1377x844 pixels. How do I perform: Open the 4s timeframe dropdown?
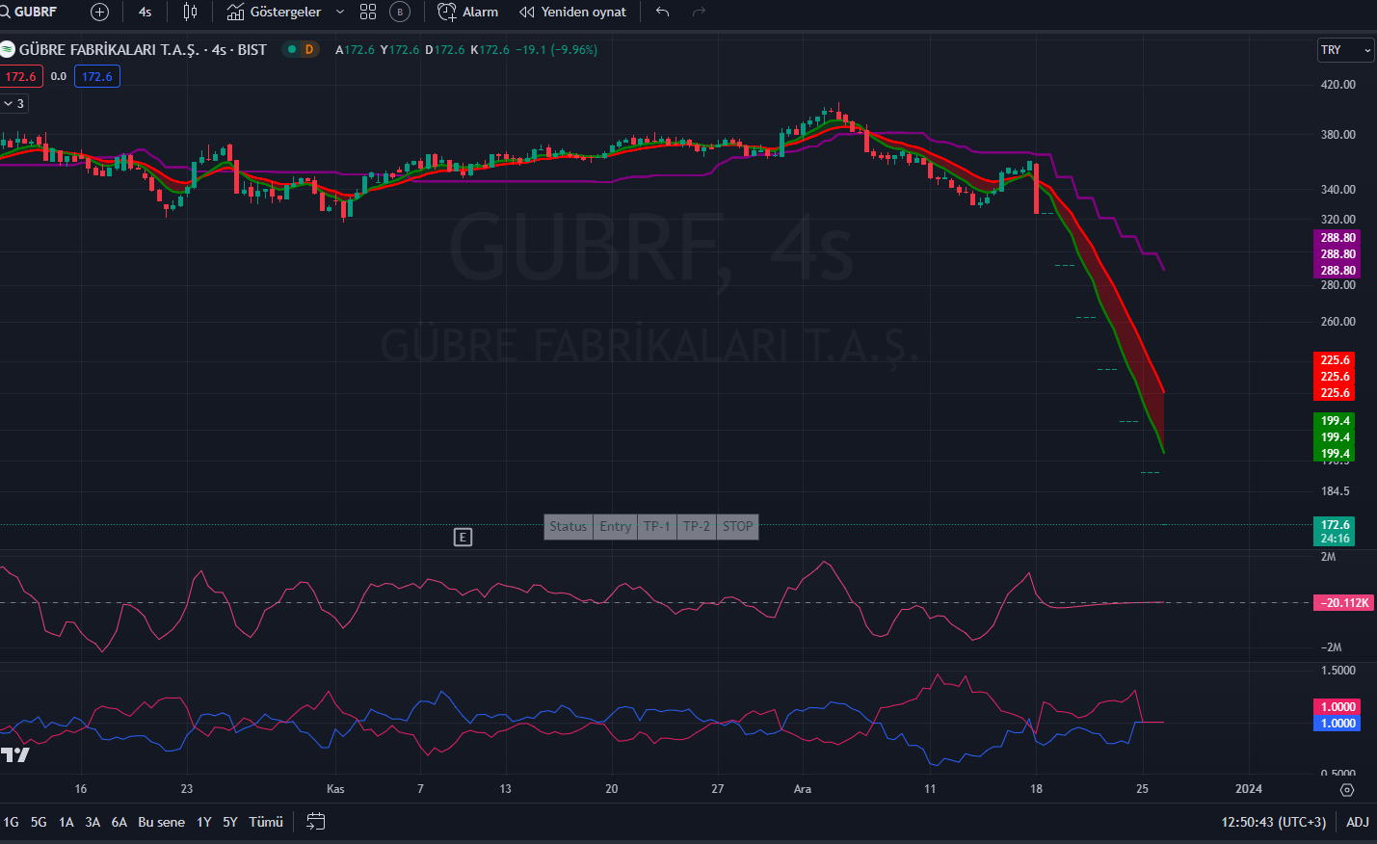pyautogui.click(x=145, y=12)
